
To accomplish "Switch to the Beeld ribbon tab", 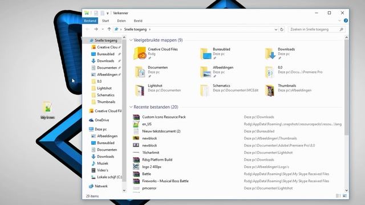I will 138,20.
